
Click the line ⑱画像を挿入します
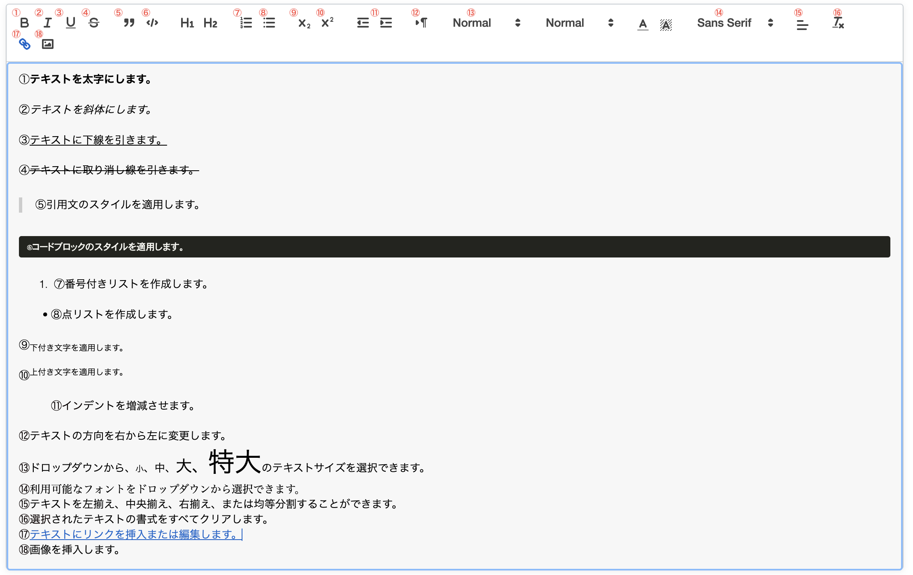pos(70,549)
